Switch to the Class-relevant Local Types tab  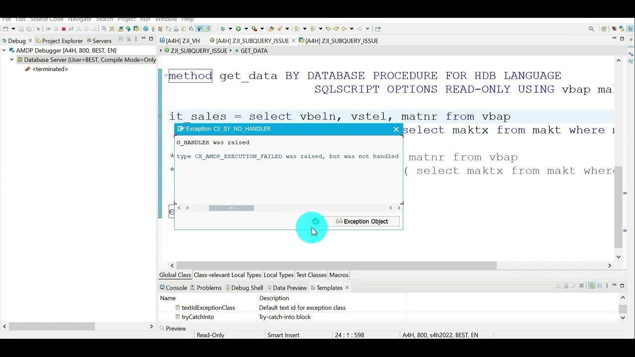pos(227,275)
